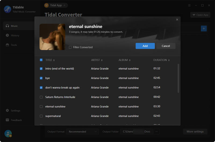Screen dimensions: 215x142
Task: Uncheck the bye song checkbox
Action: [41, 78]
